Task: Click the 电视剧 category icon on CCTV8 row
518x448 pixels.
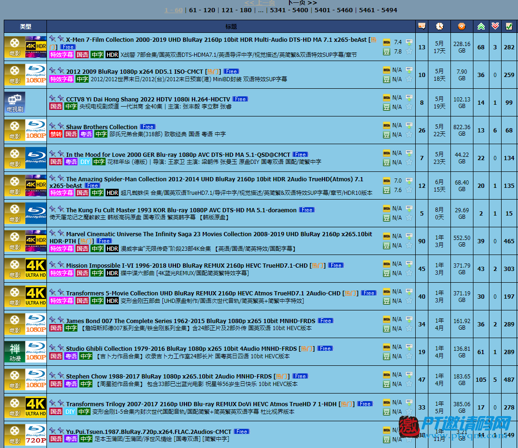Action: tap(15, 102)
